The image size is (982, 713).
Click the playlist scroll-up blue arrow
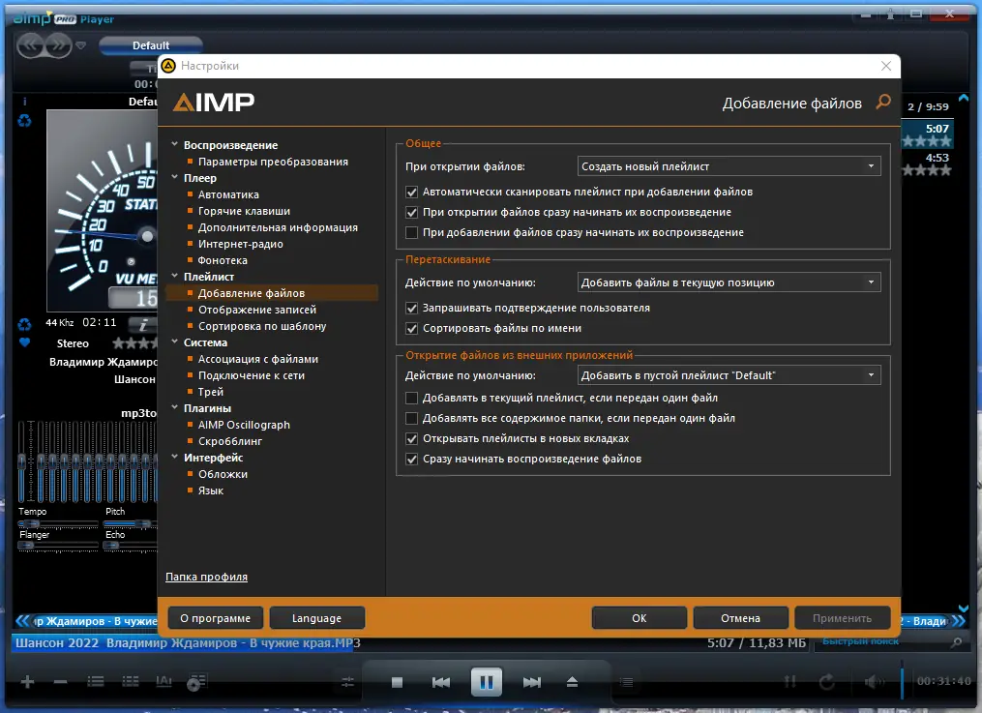(x=964, y=98)
